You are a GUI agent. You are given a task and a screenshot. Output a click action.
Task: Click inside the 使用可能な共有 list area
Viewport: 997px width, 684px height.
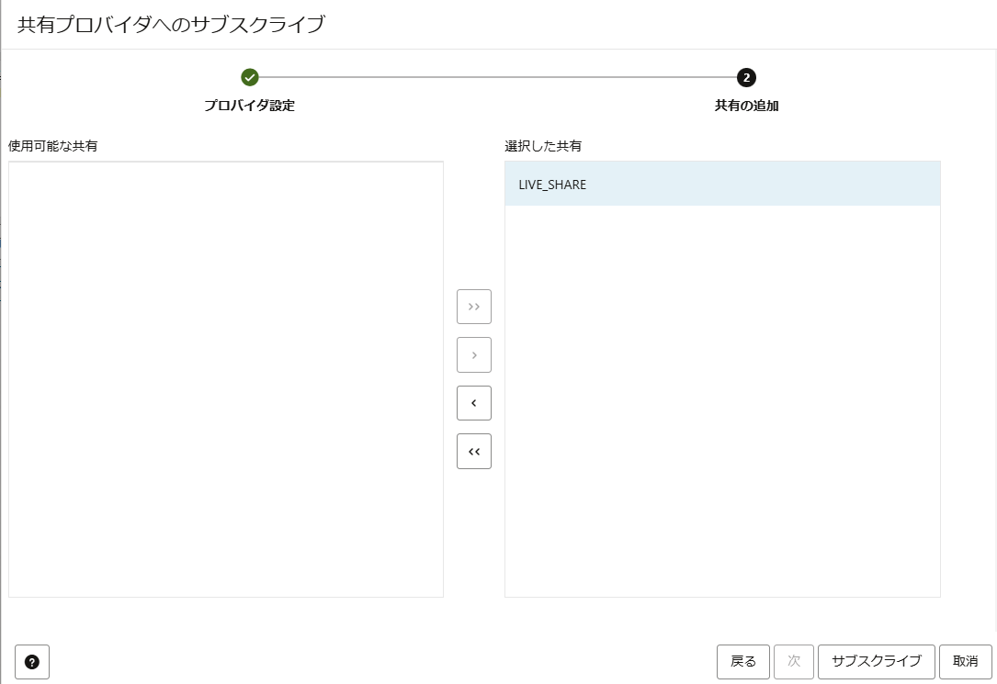(225, 376)
